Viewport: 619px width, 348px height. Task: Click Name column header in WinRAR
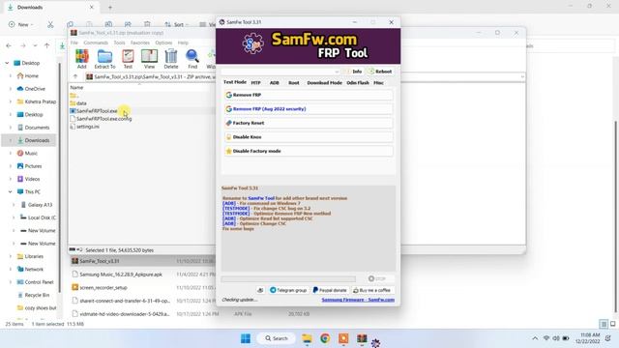tap(76, 87)
